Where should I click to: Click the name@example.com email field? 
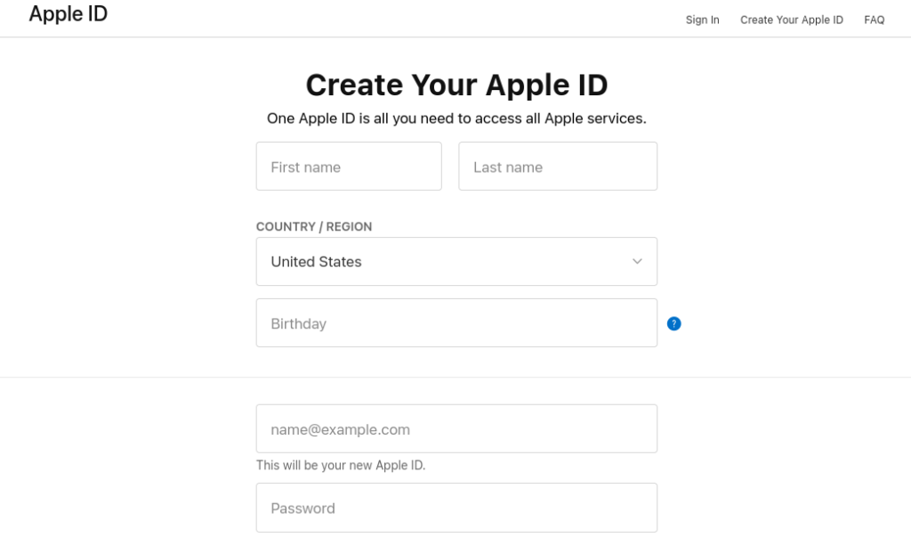(456, 428)
